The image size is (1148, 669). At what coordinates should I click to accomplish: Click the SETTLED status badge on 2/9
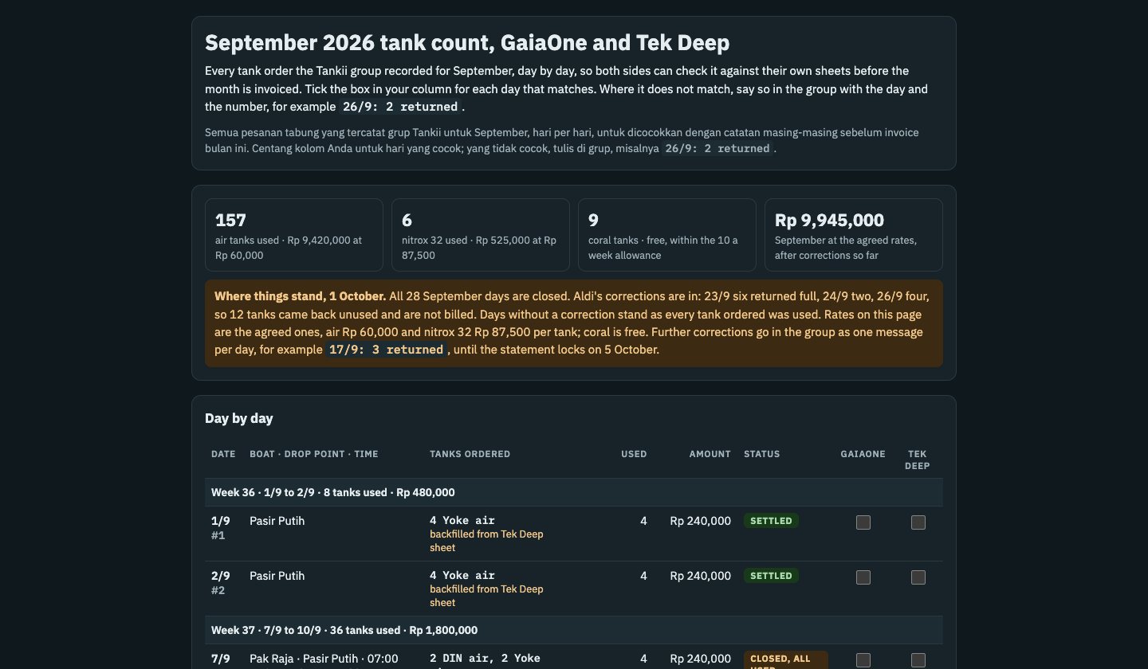point(771,576)
